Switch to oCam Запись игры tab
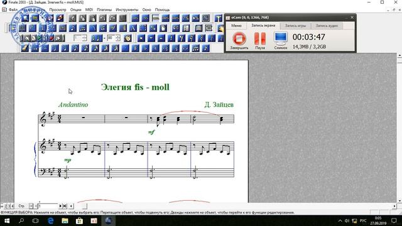402x226 pixels. [295, 26]
